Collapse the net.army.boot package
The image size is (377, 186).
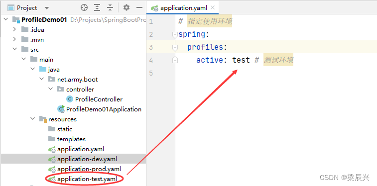click(42, 79)
